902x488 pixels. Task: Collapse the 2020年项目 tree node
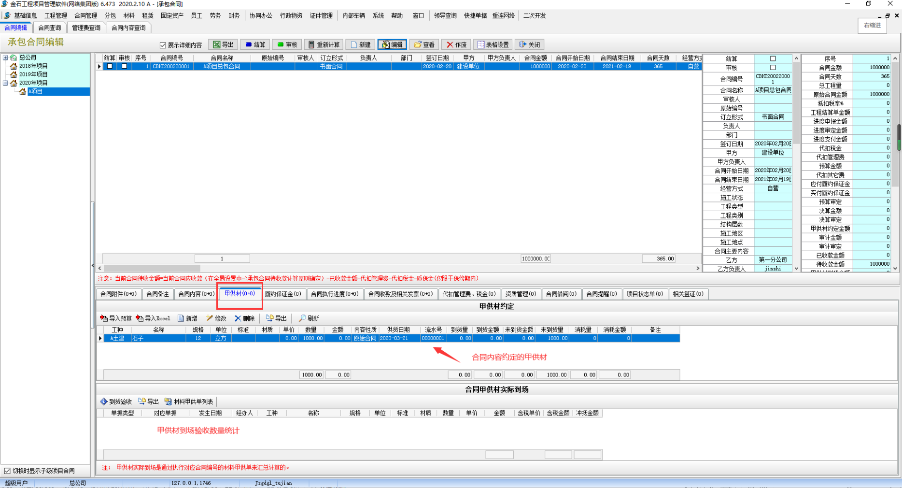click(x=5, y=83)
